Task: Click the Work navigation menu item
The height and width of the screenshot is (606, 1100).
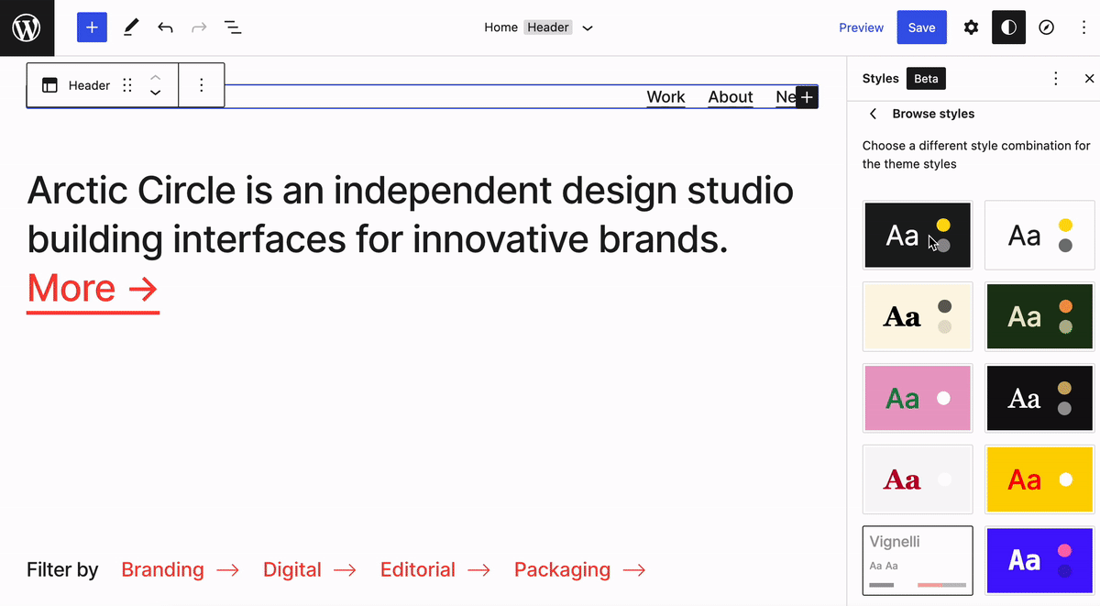Action: (x=665, y=97)
